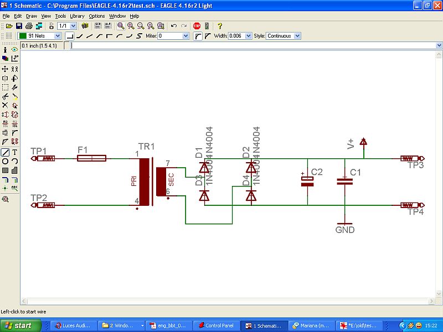Open the Draw menu
The height and width of the screenshot is (332, 443).
[32, 16]
